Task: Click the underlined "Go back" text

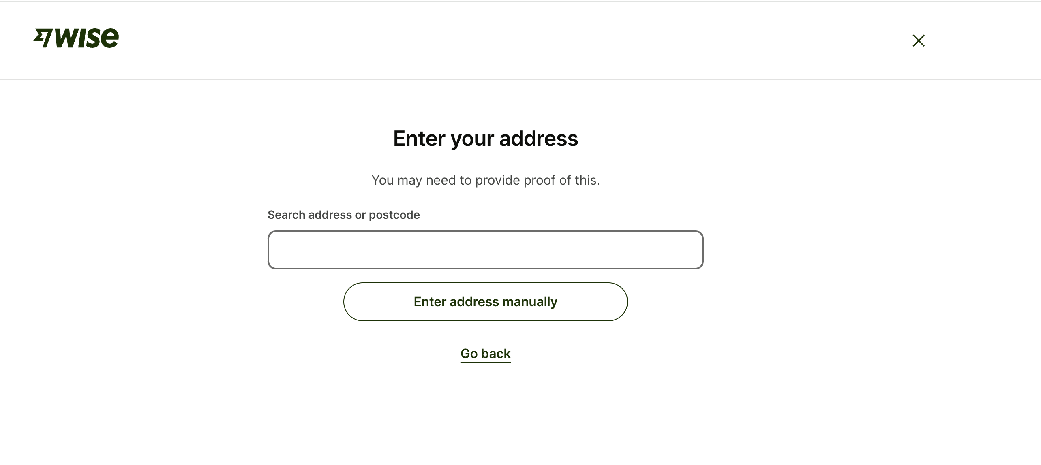Action: pyautogui.click(x=485, y=354)
